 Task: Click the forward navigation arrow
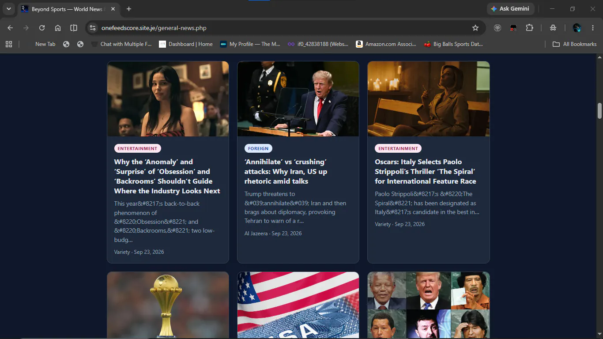pyautogui.click(x=26, y=28)
